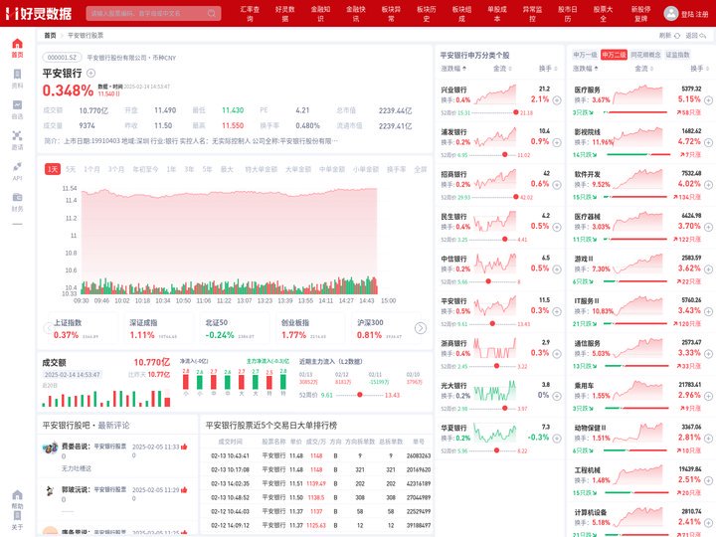
Task: Select the 5天 chart range
Action: pos(71,169)
